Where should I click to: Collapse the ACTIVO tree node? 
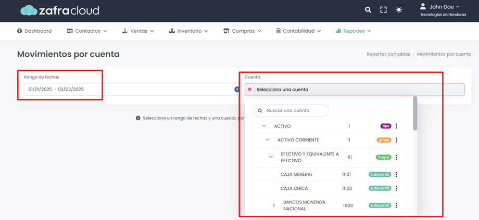(264, 126)
